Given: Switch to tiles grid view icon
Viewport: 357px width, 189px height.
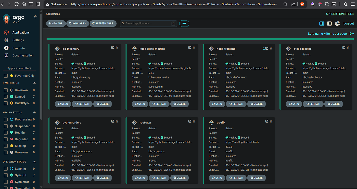Looking at the screenshot, I should tap(322, 23).
